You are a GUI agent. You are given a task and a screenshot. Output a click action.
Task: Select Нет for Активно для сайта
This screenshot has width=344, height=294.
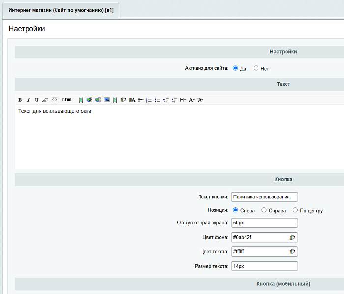(256, 68)
